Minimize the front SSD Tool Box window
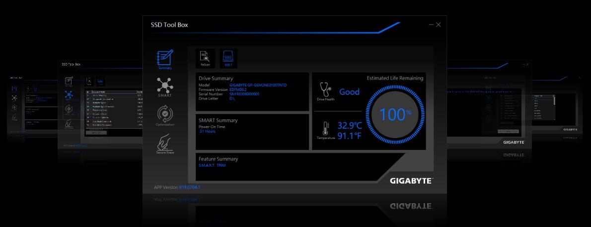Image resolution: width=591 pixels, height=227 pixels. [x=431, y=25]
